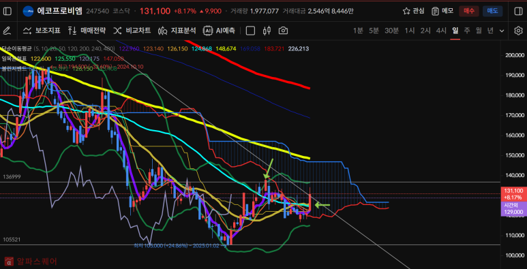Open 메모 memo note
This screenshot has height=269, width=527.
pyautogui.click(x=442, y=11)
